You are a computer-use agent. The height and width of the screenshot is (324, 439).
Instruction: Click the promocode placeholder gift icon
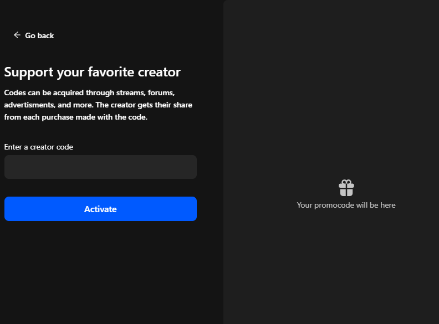pos(346,188)
